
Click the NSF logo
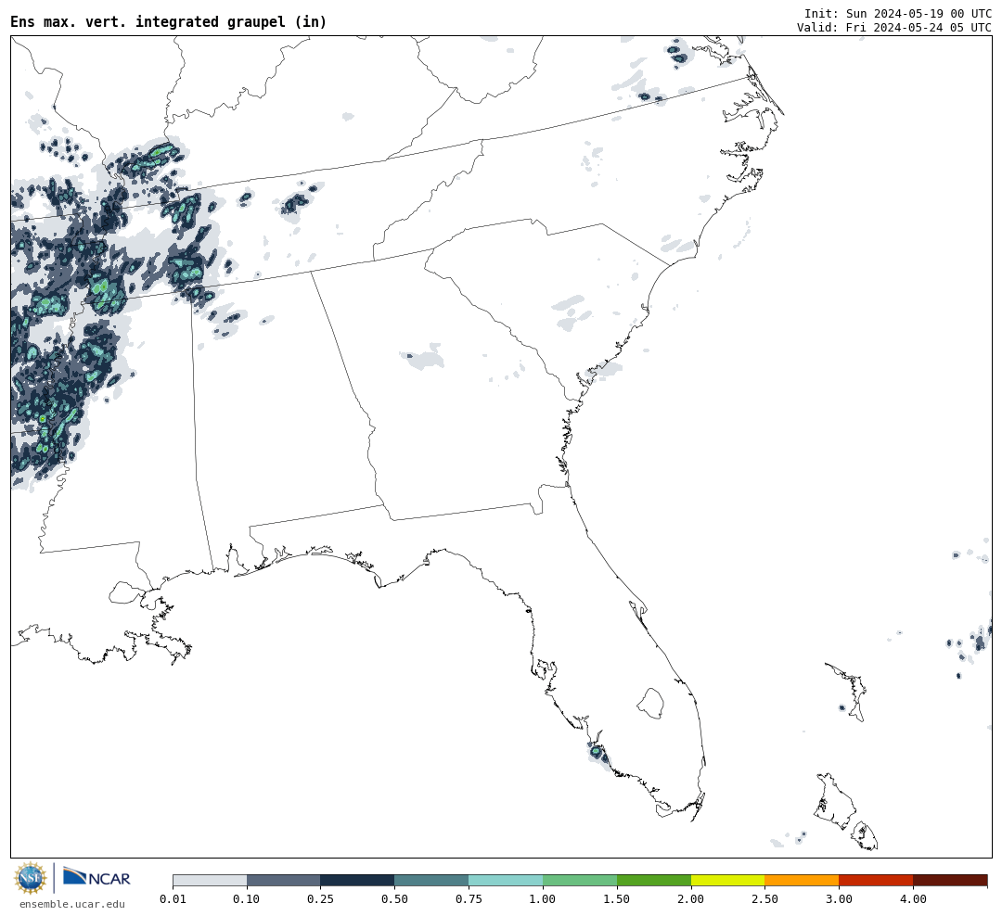tap(30, 878)
